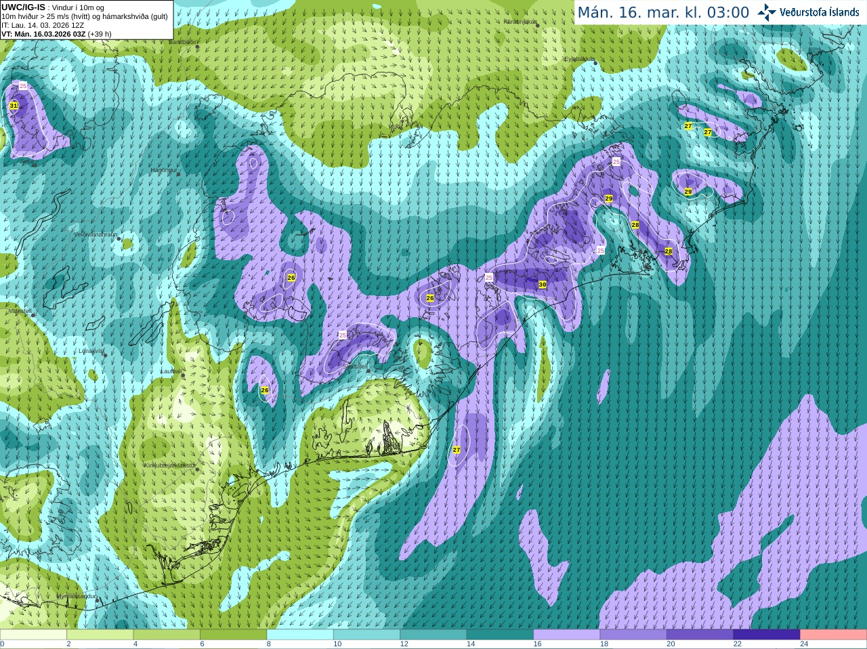This screenshot has height=649, width=867.
Task: Click the date heading Mán. 16. mar. kl. 03:00
Action: coord(663,12)
